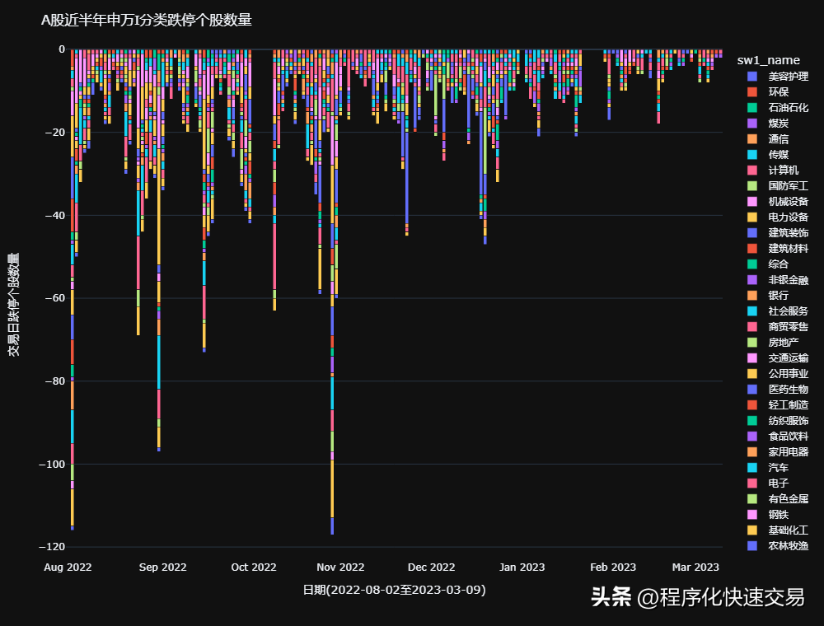Click the 美容护理 legend color swatch
This screenshot has height=626, width=824.
[752, 77]
